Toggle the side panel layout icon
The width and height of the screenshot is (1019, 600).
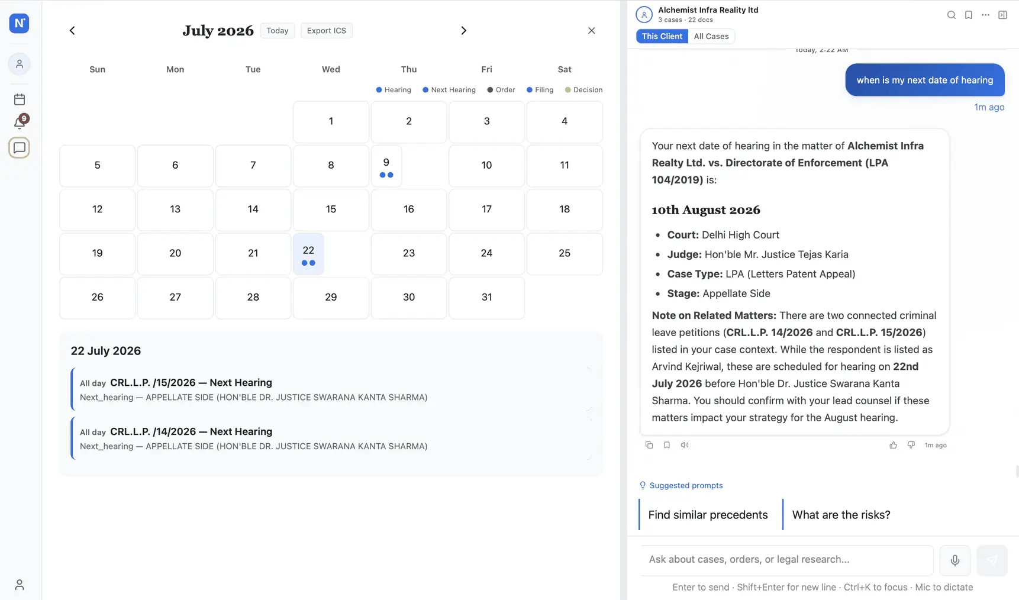pos(1002,15)
